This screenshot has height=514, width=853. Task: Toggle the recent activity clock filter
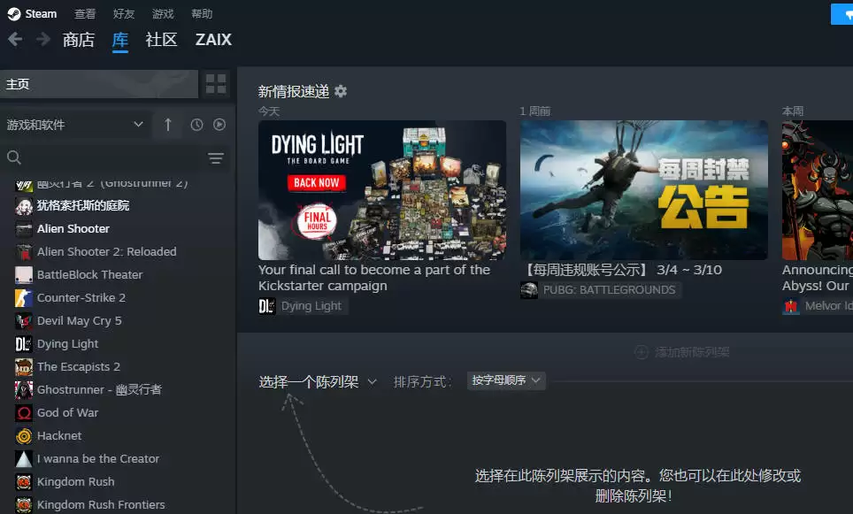[x=196, y=125]
